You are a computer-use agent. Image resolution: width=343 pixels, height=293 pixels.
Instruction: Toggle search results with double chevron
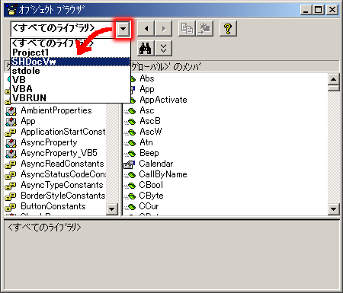pyautogui.click(x=163, y=48)
